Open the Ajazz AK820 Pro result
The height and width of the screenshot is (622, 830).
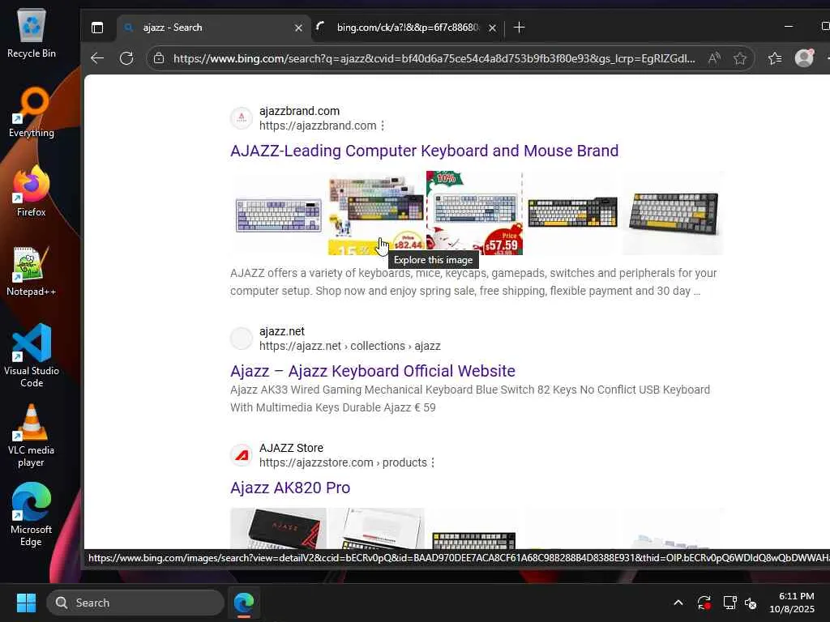coord(290,488)
